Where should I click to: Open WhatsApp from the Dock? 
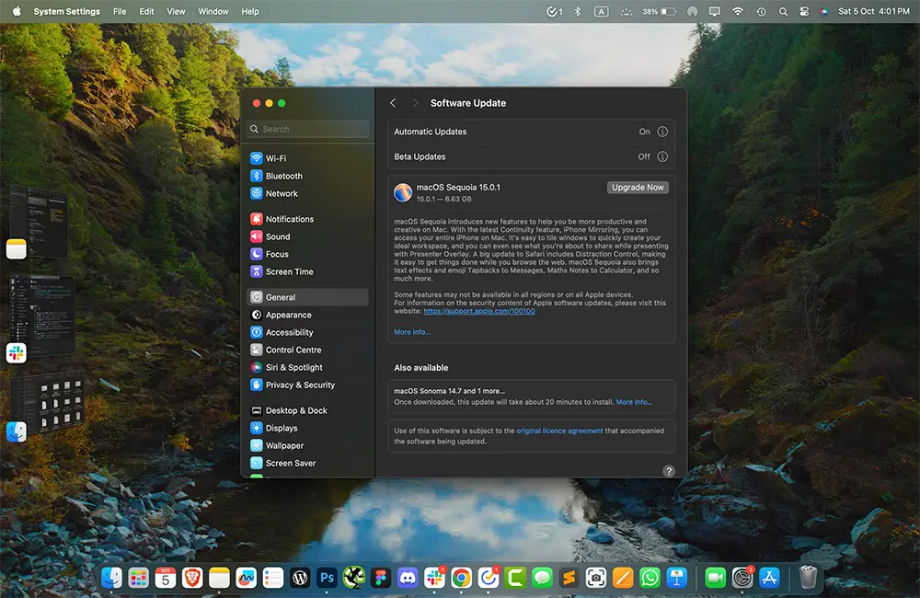[650, 578]
